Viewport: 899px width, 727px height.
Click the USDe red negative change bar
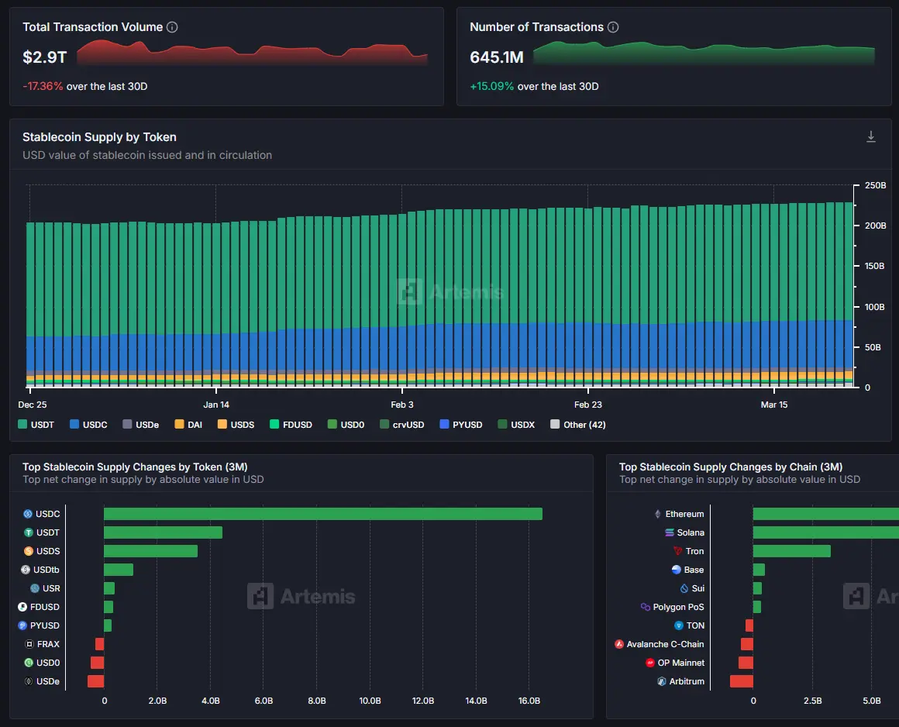click(x=96, y=681)
